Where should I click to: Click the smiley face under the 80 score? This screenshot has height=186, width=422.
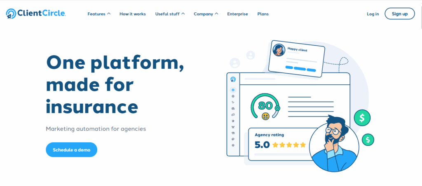pyautogui.click(x=265, y=116)
